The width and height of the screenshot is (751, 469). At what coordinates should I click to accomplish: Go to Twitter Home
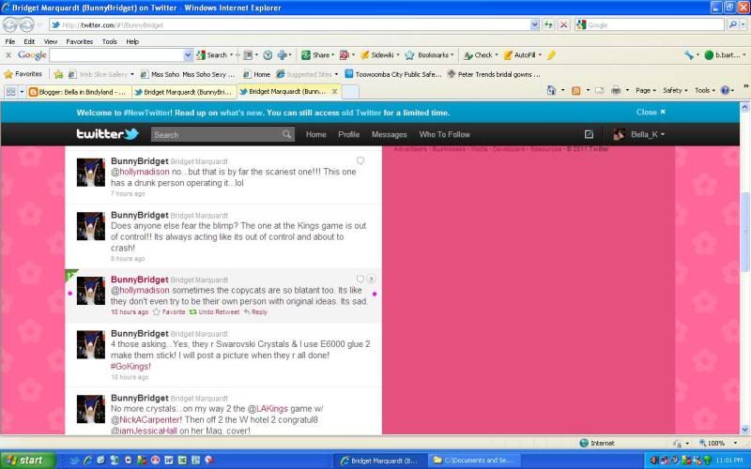[316, 134]
